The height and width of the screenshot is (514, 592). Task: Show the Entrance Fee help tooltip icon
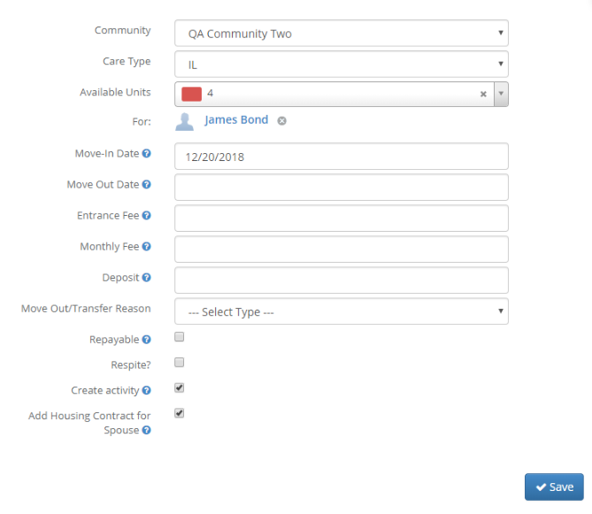147,215
